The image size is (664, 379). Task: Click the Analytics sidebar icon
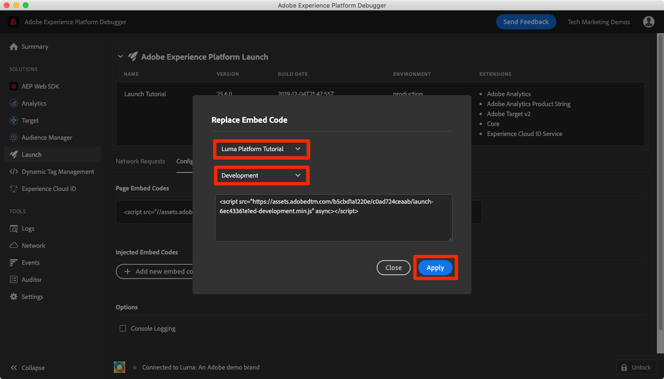[14, 103]
